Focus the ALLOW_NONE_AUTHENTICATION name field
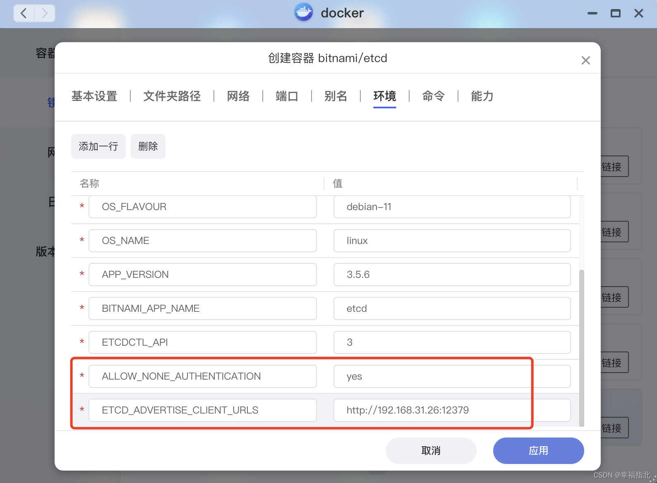The height and width of the screenshot is (483, 657). pyautogui.click(x=203, y=376)
